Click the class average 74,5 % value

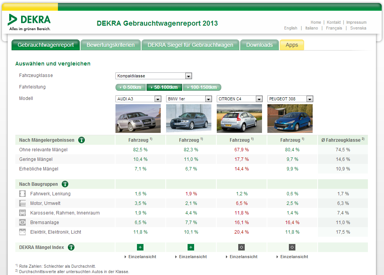pyautogui.click(x=343, y=150)
